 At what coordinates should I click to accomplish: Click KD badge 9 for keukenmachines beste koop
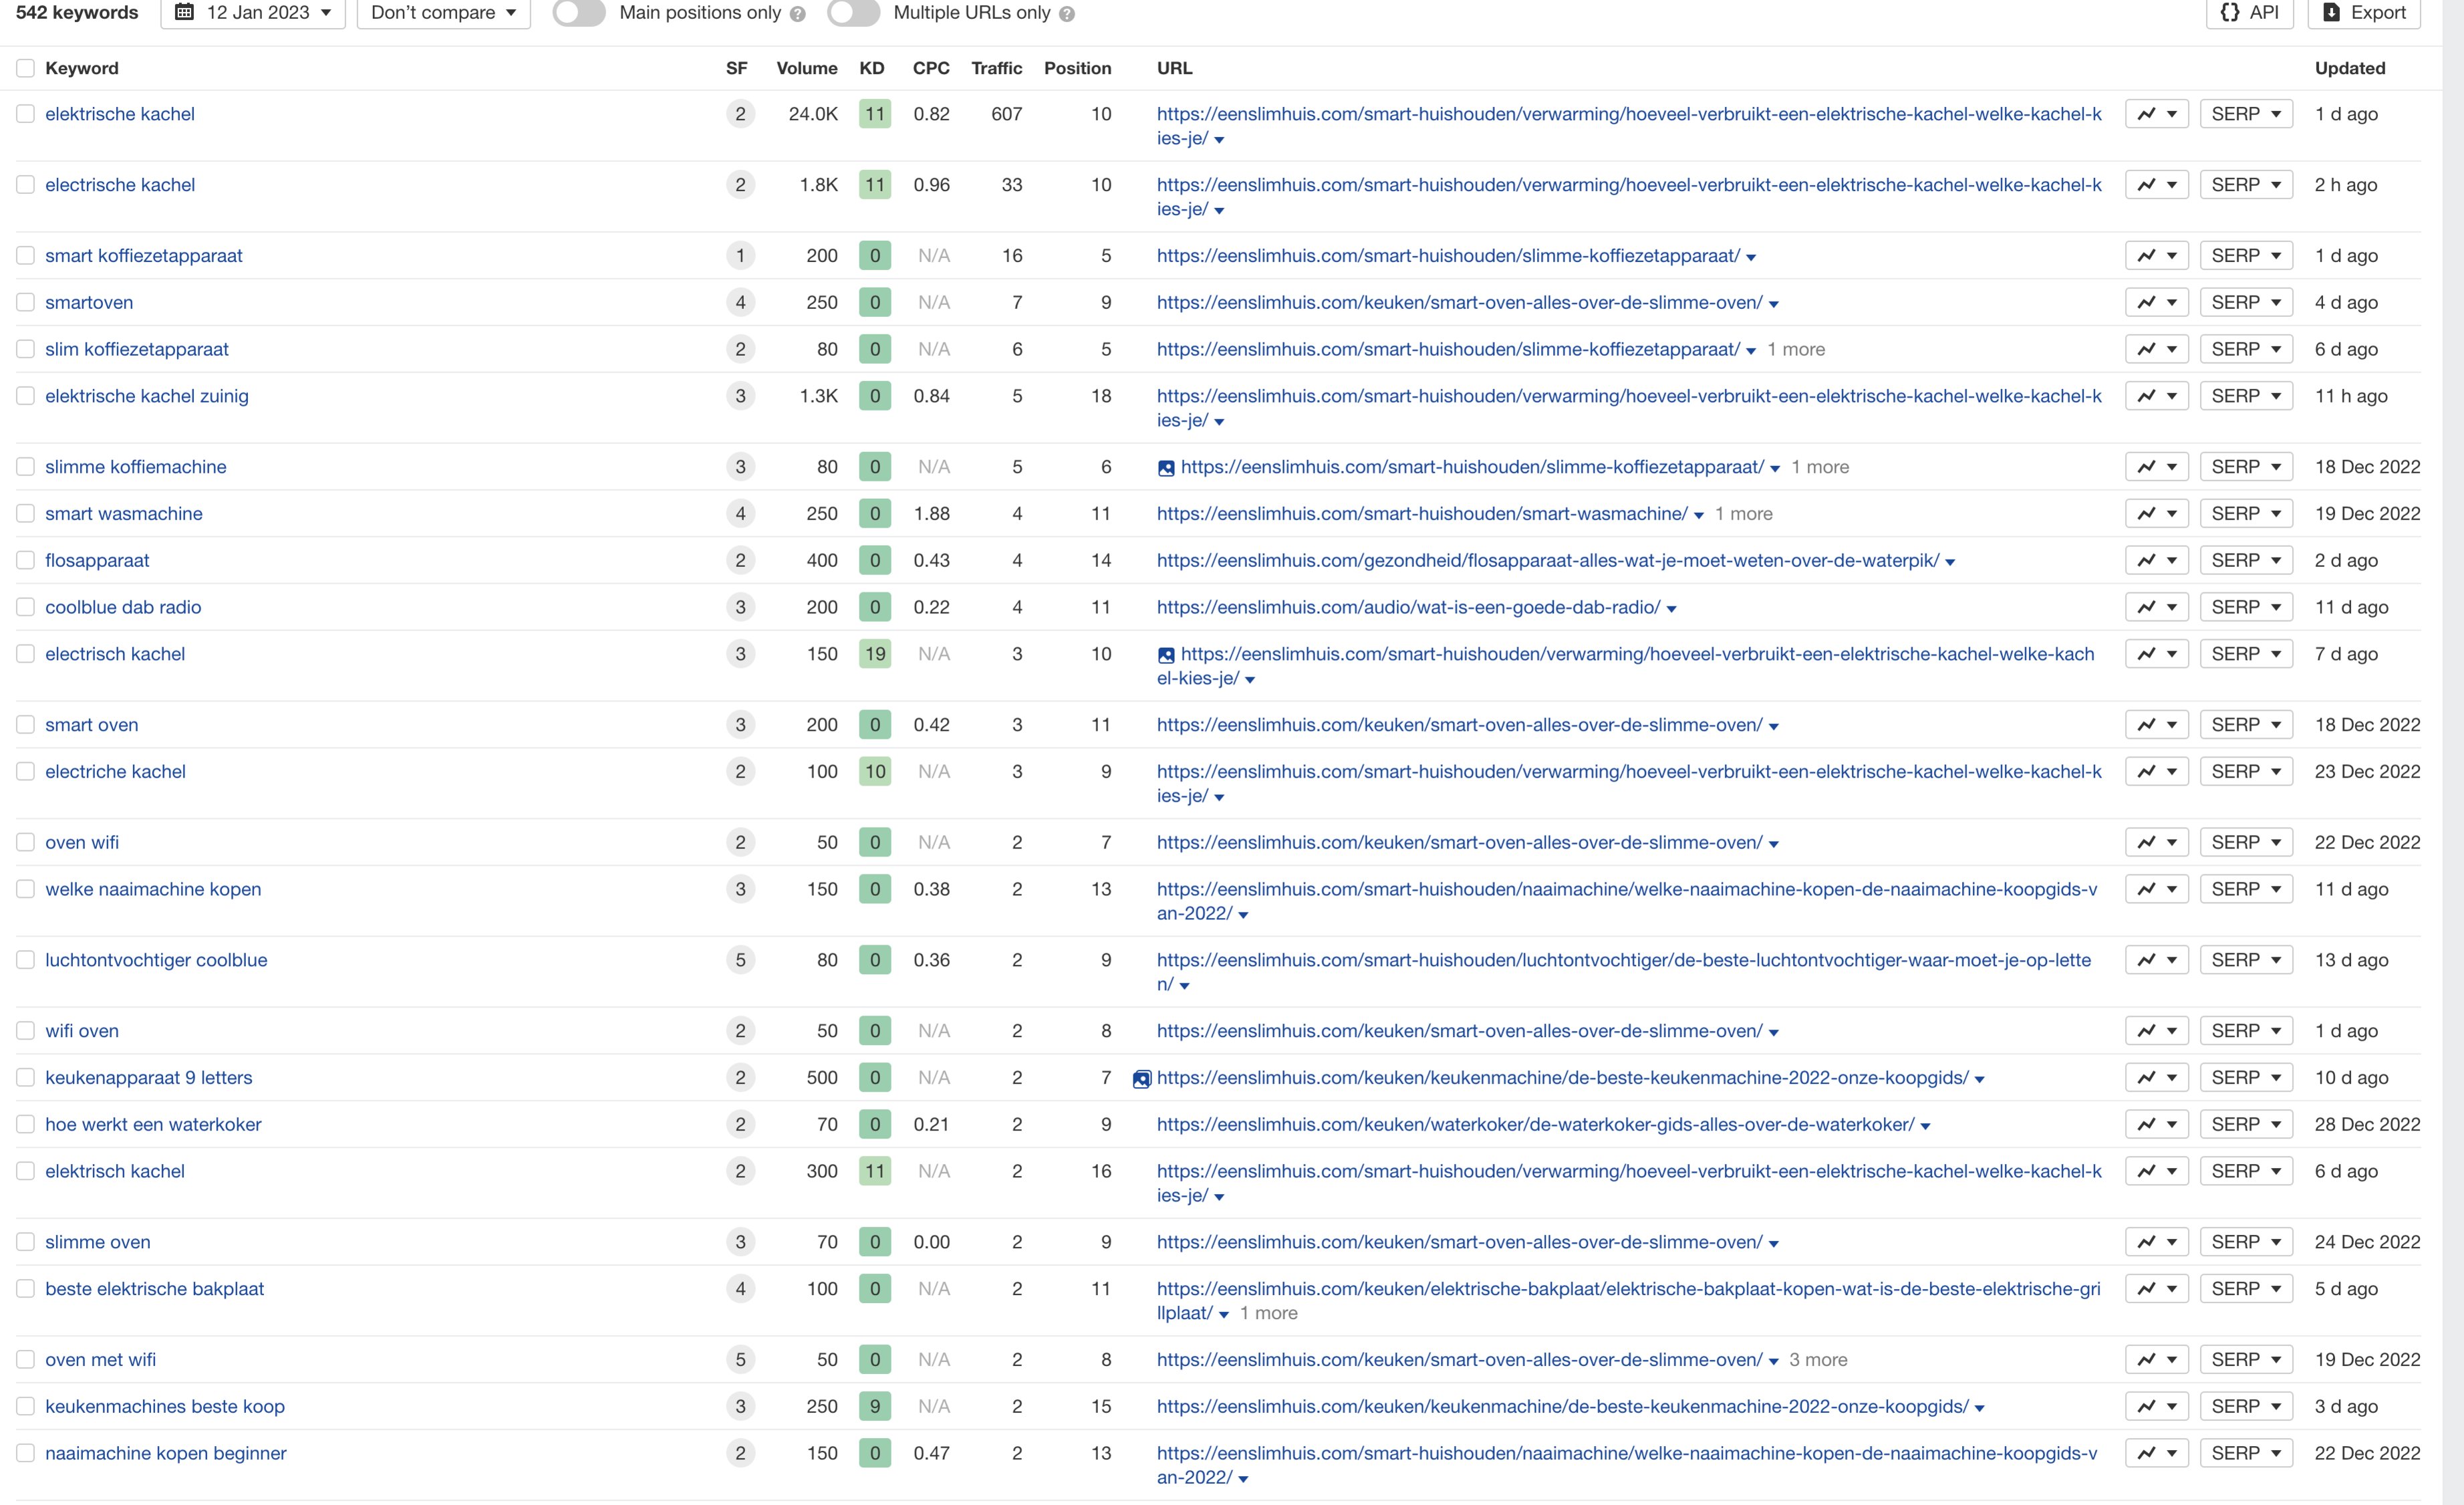coord(875,1407)
